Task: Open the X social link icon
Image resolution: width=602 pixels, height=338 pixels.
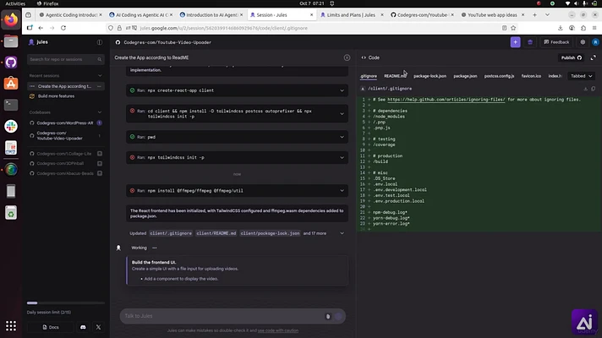Action: (x=98, y=327)
